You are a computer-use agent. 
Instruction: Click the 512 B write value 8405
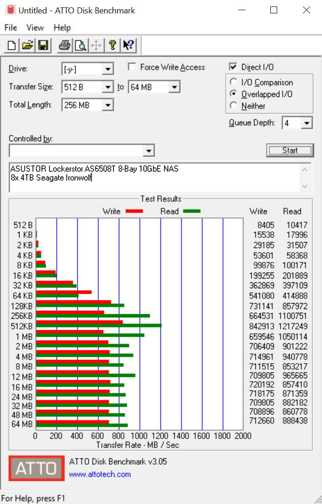[266, 225]
